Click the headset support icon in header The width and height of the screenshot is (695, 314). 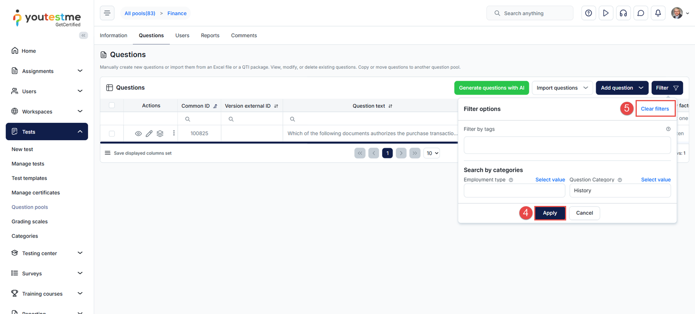623,13
